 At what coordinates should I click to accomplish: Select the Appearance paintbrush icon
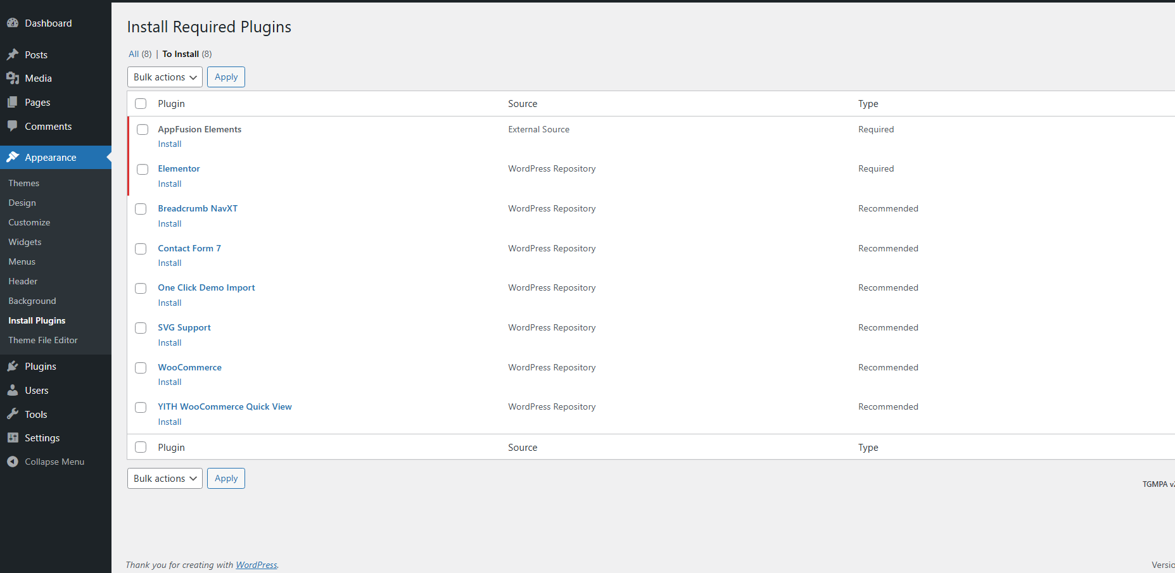tap(13, 157)
